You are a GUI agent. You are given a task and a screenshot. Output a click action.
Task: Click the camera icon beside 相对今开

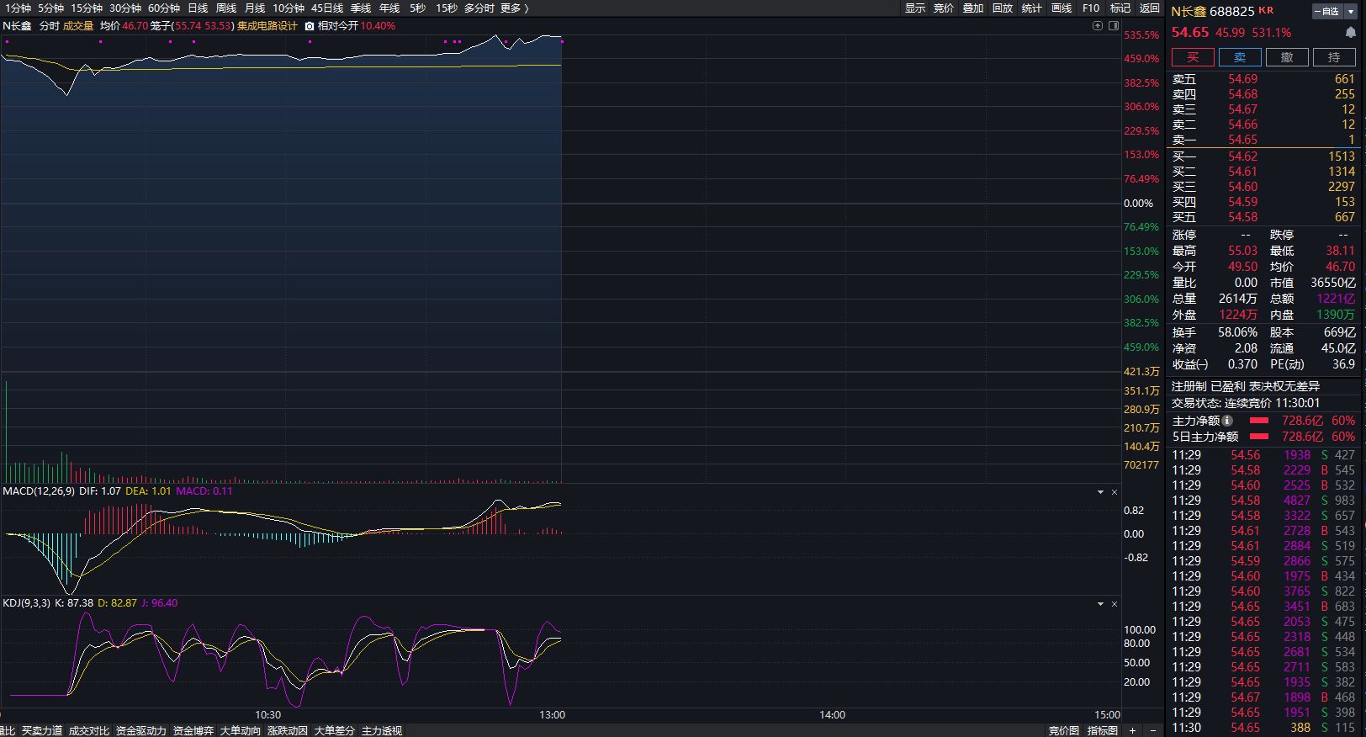(x=310, y=26)
